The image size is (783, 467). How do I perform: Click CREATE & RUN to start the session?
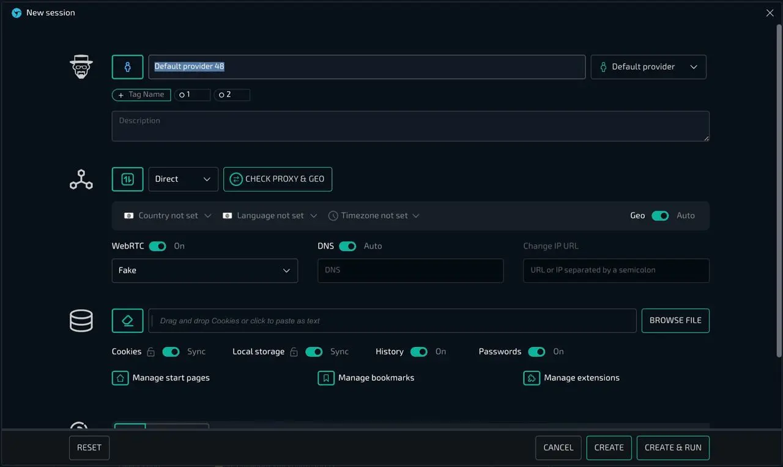coord(673,447)
